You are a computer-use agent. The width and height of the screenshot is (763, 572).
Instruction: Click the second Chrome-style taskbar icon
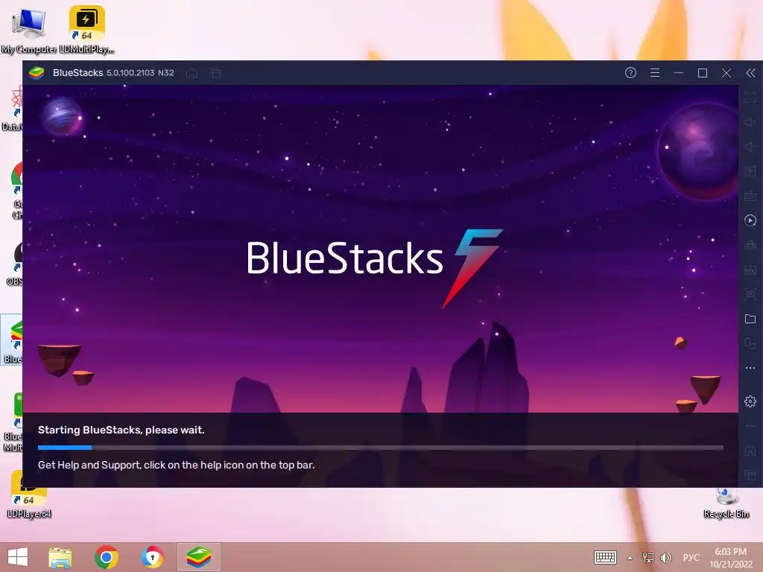(x=153, y=557)
